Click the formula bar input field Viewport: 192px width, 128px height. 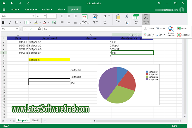click(91, 29)
